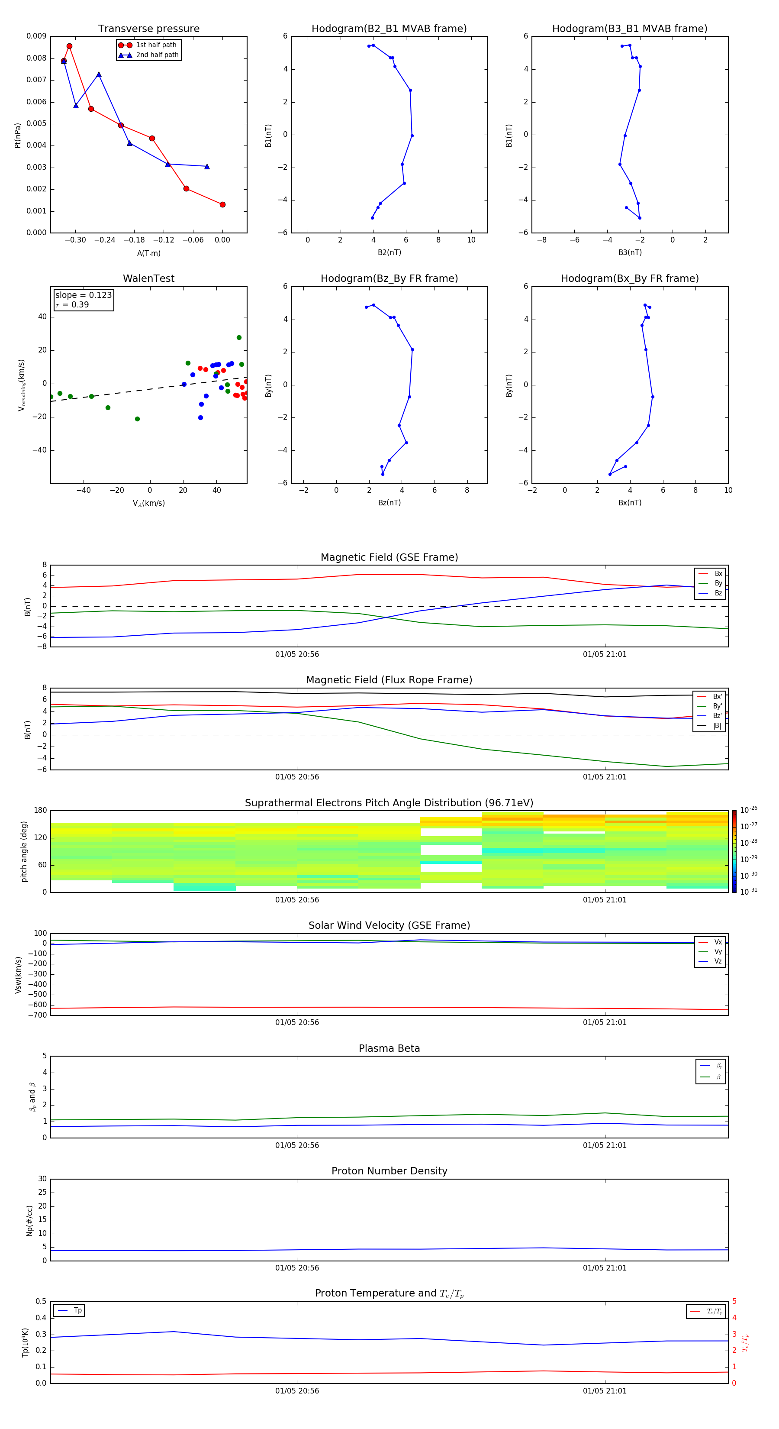Click the 'Pt(nPa)' axis label
779x1429 pixels.
(x=17, y=135)
